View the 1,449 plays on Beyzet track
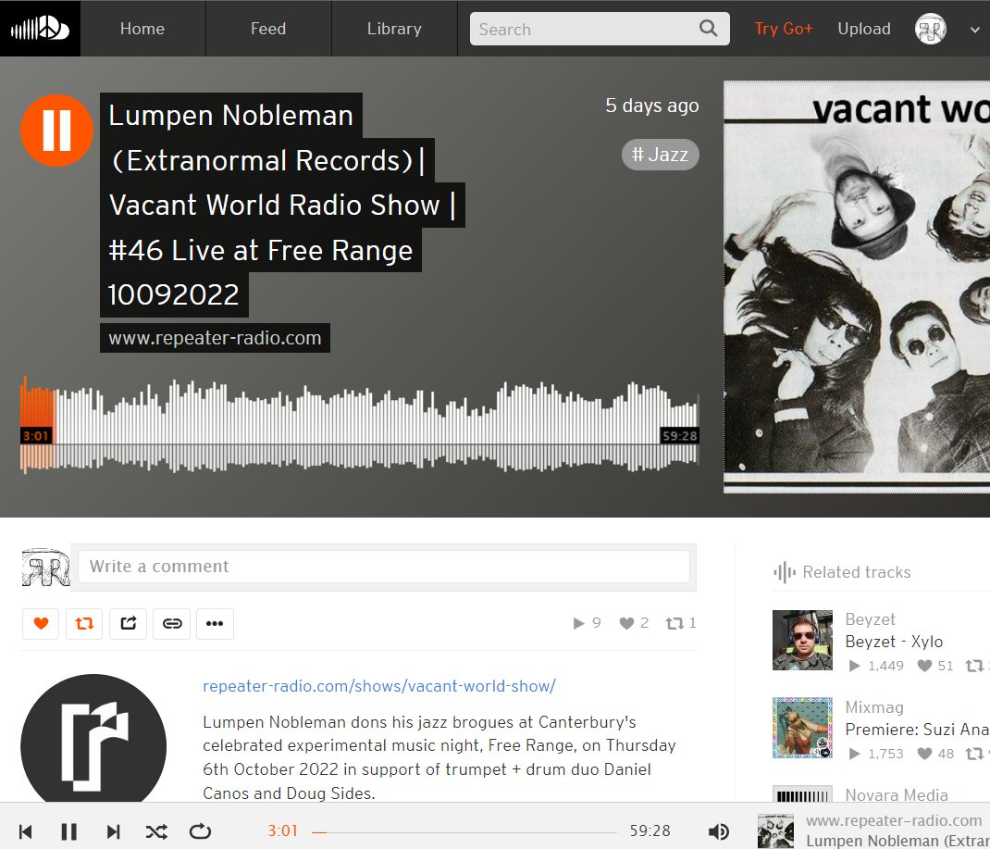The height and width of the screenshot is (849, 990). coord(876,665)
